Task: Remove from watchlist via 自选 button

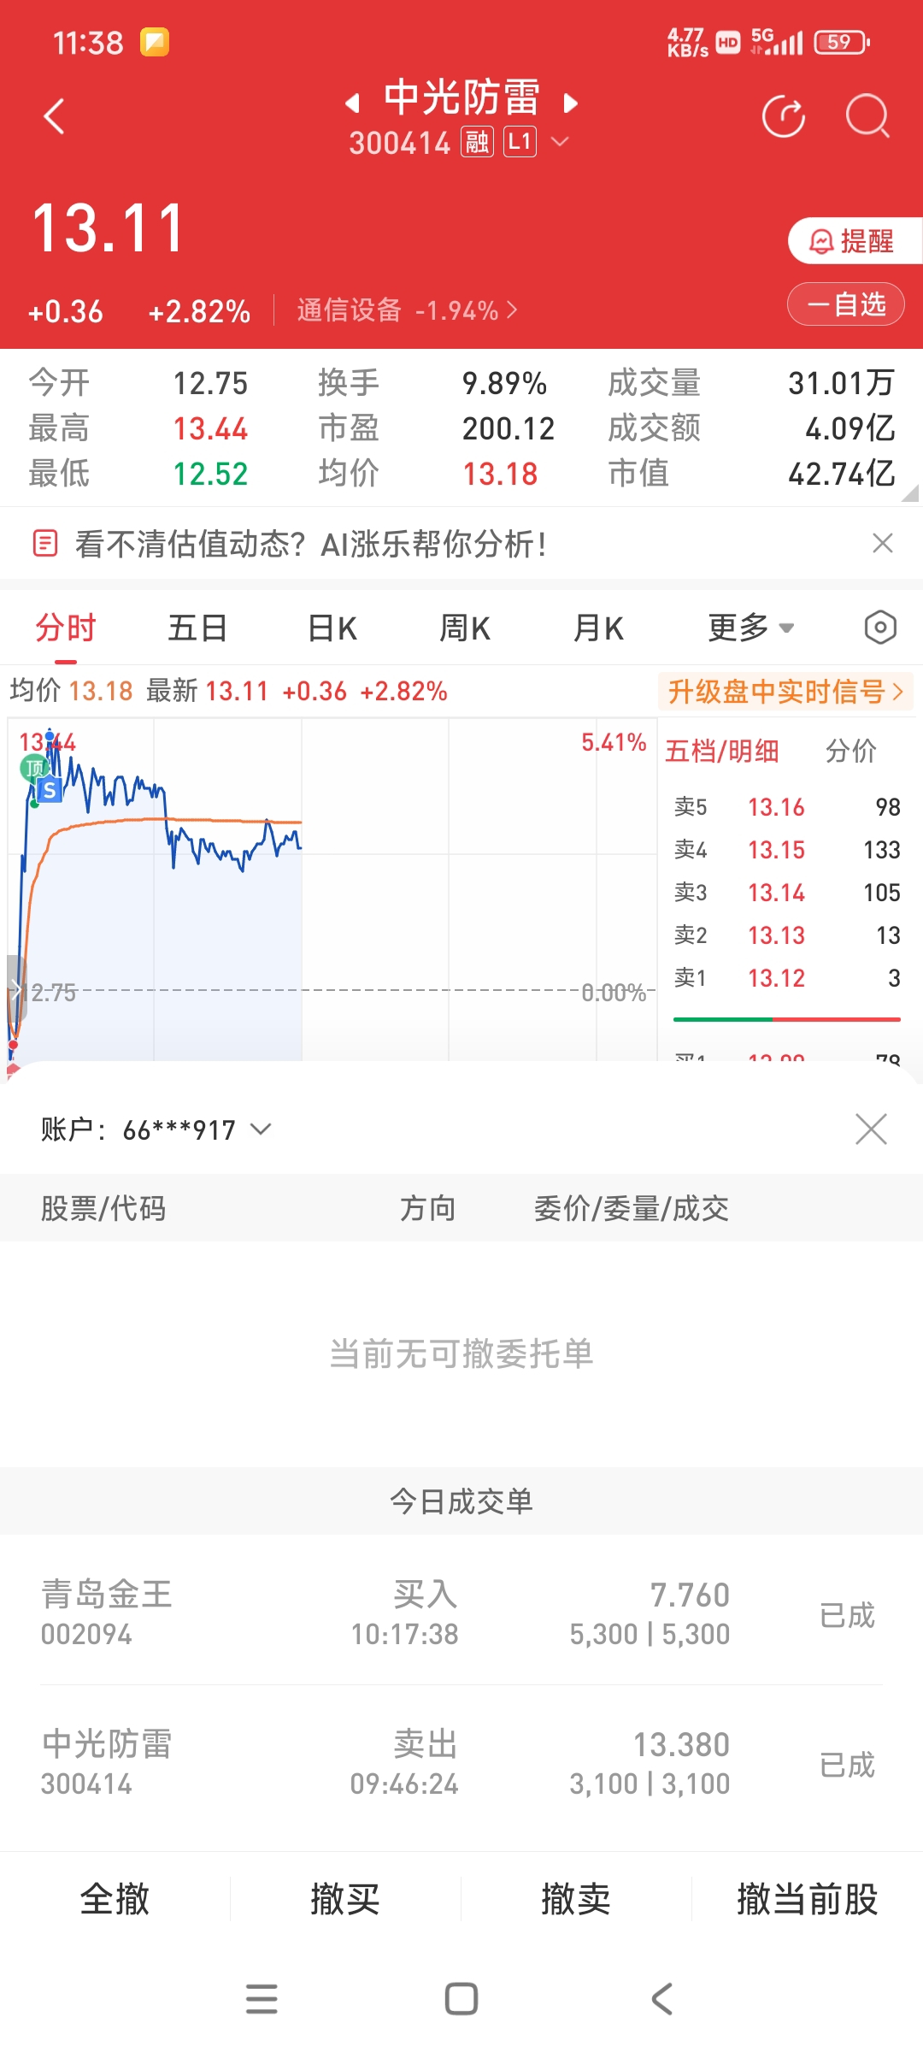Action: (845, 304)
